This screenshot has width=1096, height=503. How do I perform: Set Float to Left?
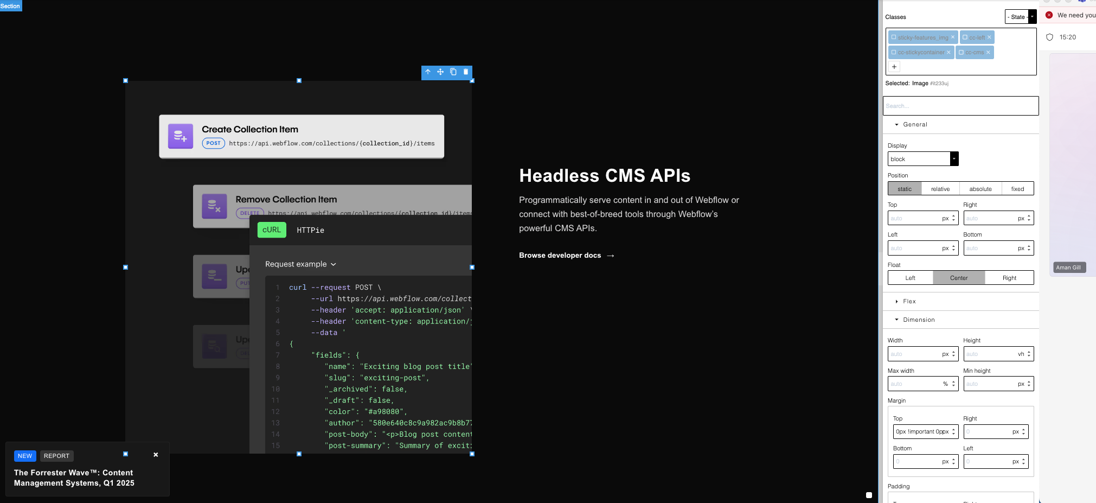(x=911, y=278)
